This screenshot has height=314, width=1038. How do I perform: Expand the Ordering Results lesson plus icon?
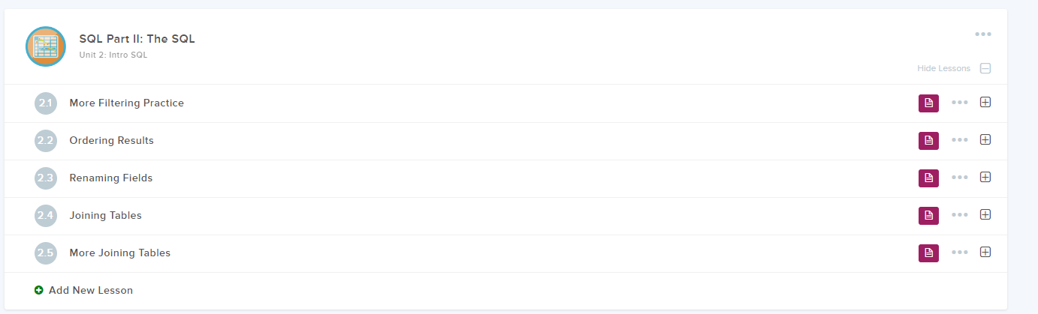pyautogui.click(x=985, y=139)
